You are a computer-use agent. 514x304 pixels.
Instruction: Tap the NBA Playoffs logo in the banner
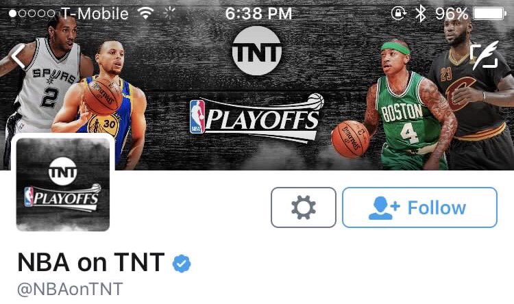(257, 118)
